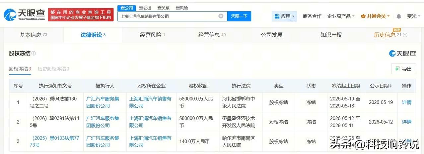Screen dimensions: 424x154
Task: Open the 应用 apps grid menu
Action: (284, 16)
